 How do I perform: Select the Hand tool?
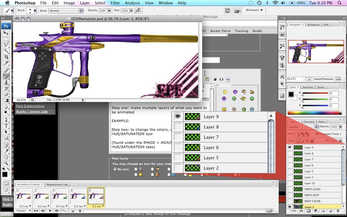point(6,157)
